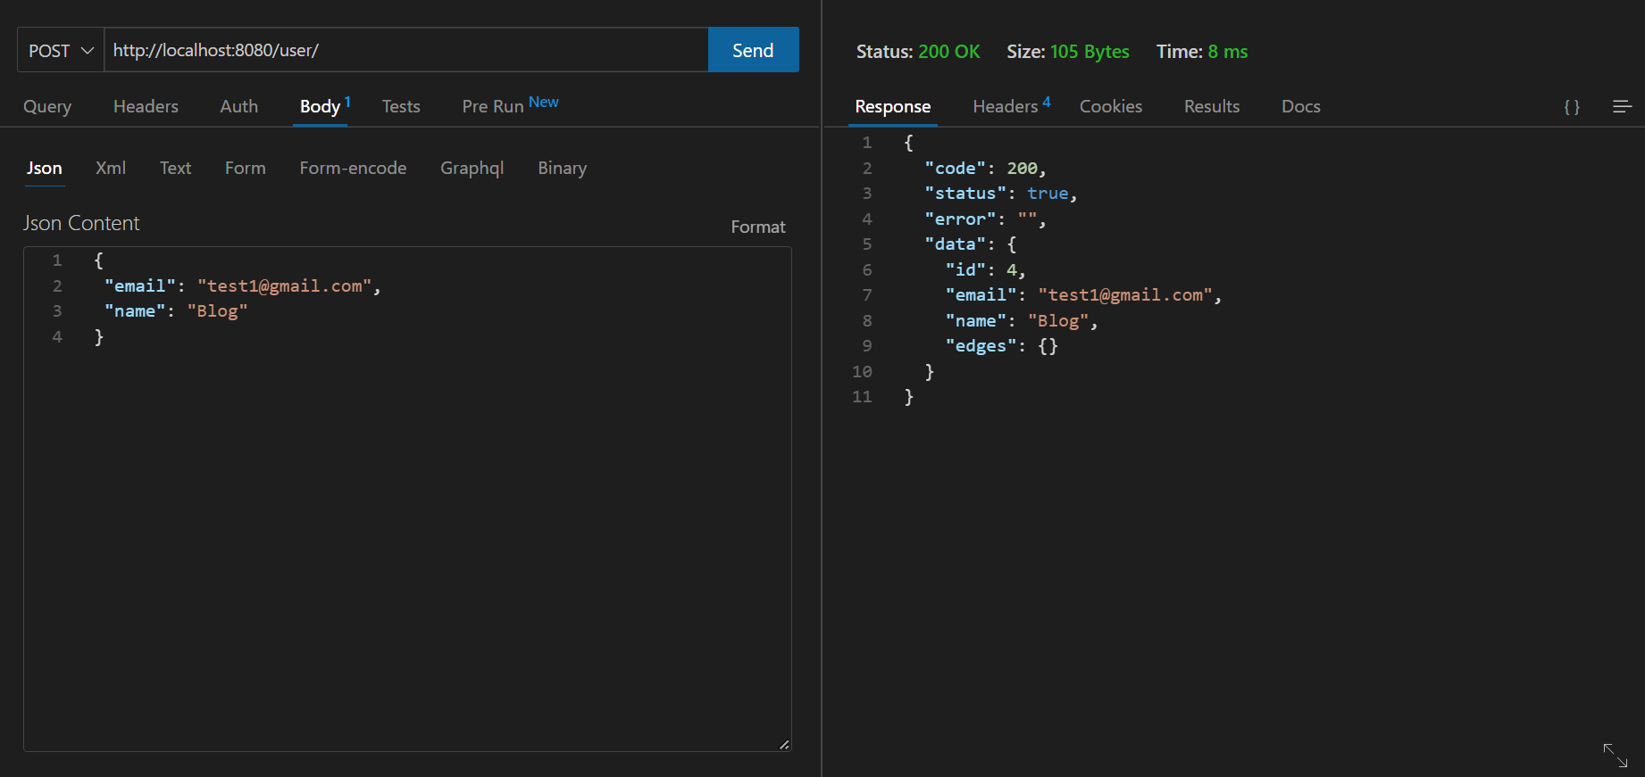
Task: Switch to the Query tab
Action: pyautogui.click(x=47, y=106)
